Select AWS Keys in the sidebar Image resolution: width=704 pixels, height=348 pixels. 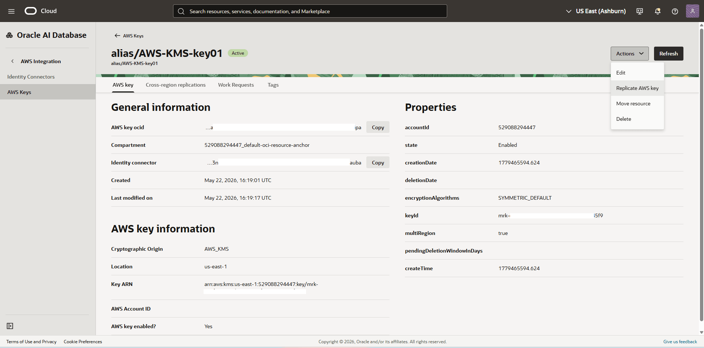point(48,92)
